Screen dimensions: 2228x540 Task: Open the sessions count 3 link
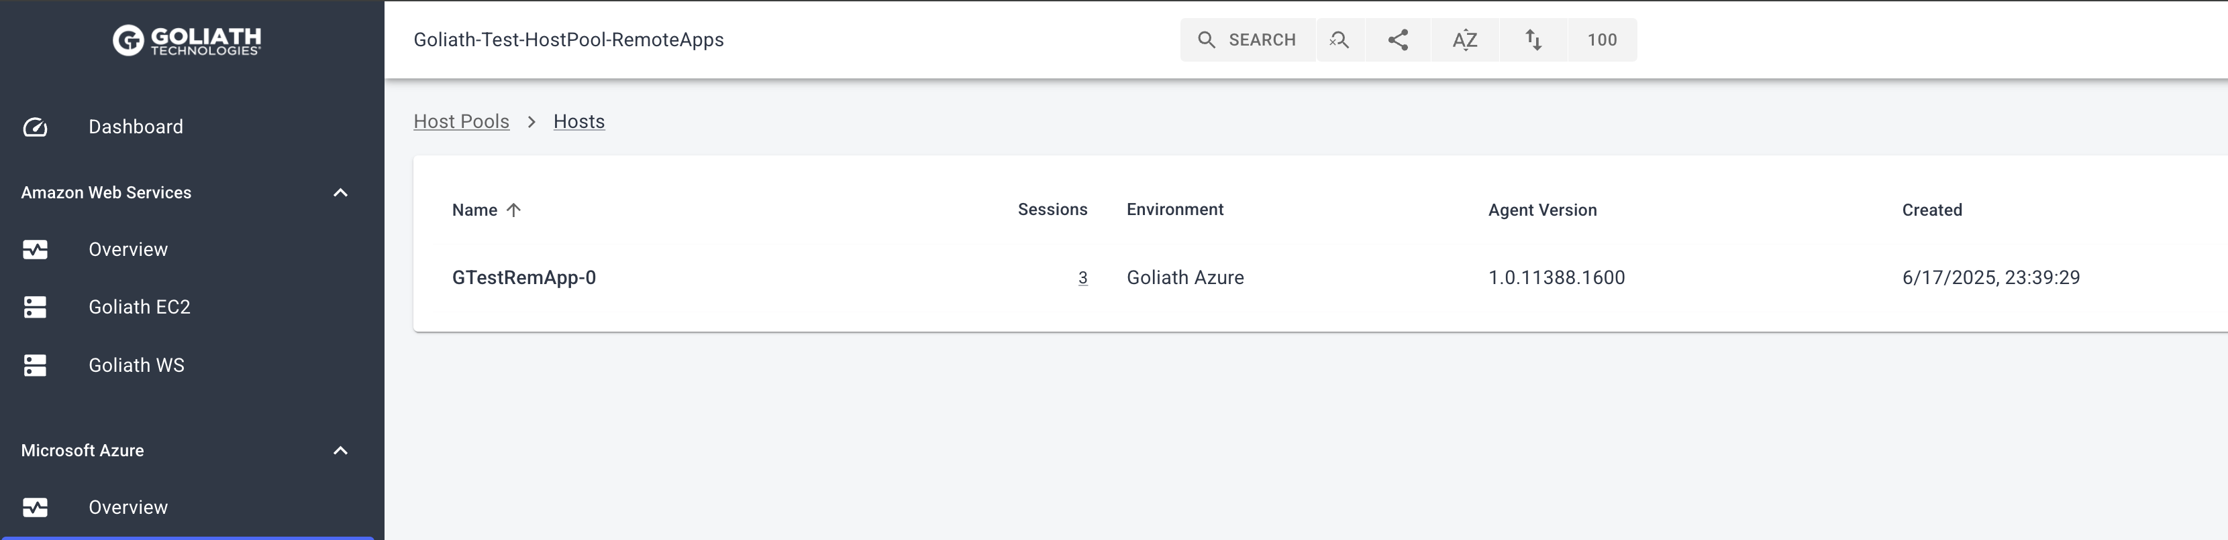tap(1083, 278)
